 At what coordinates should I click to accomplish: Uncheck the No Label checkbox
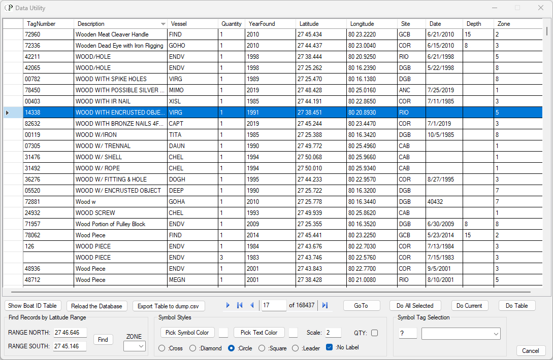(x=329, y=347)
